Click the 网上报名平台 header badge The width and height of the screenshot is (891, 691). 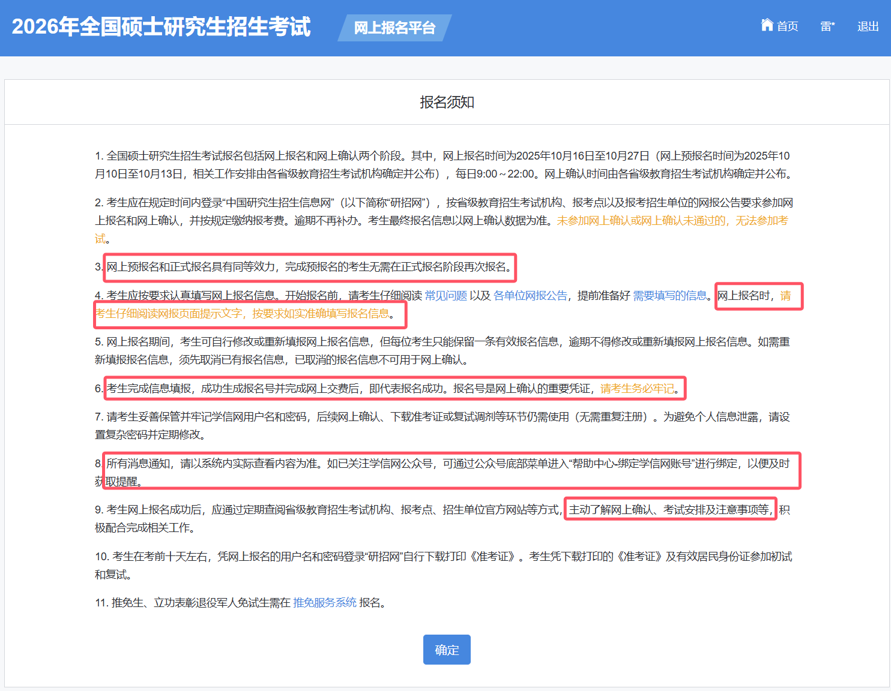coord(394,28)
